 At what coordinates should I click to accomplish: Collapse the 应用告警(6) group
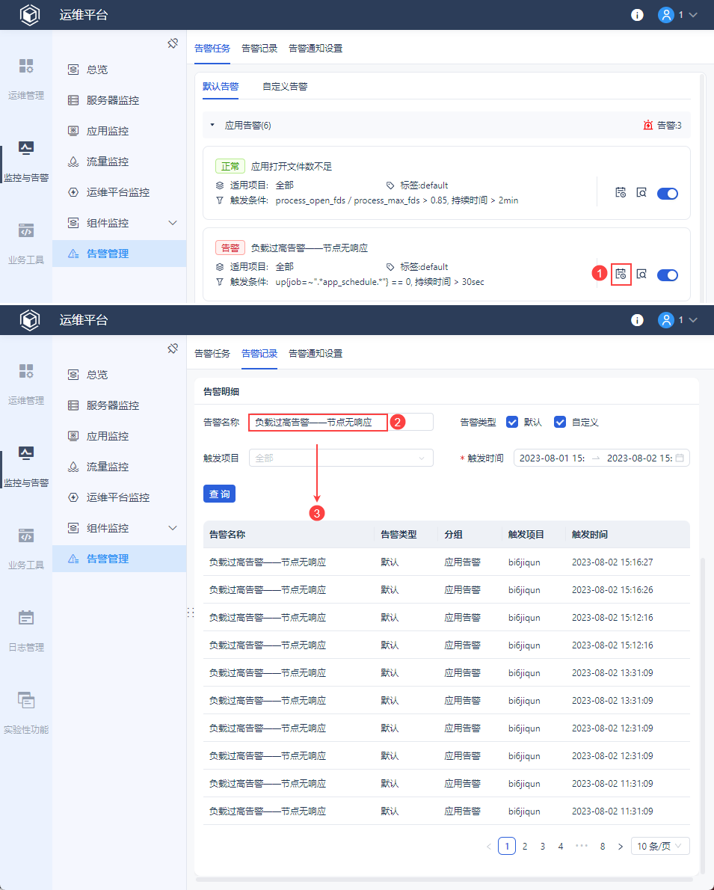pyautogui.click(x=212, y=125)
